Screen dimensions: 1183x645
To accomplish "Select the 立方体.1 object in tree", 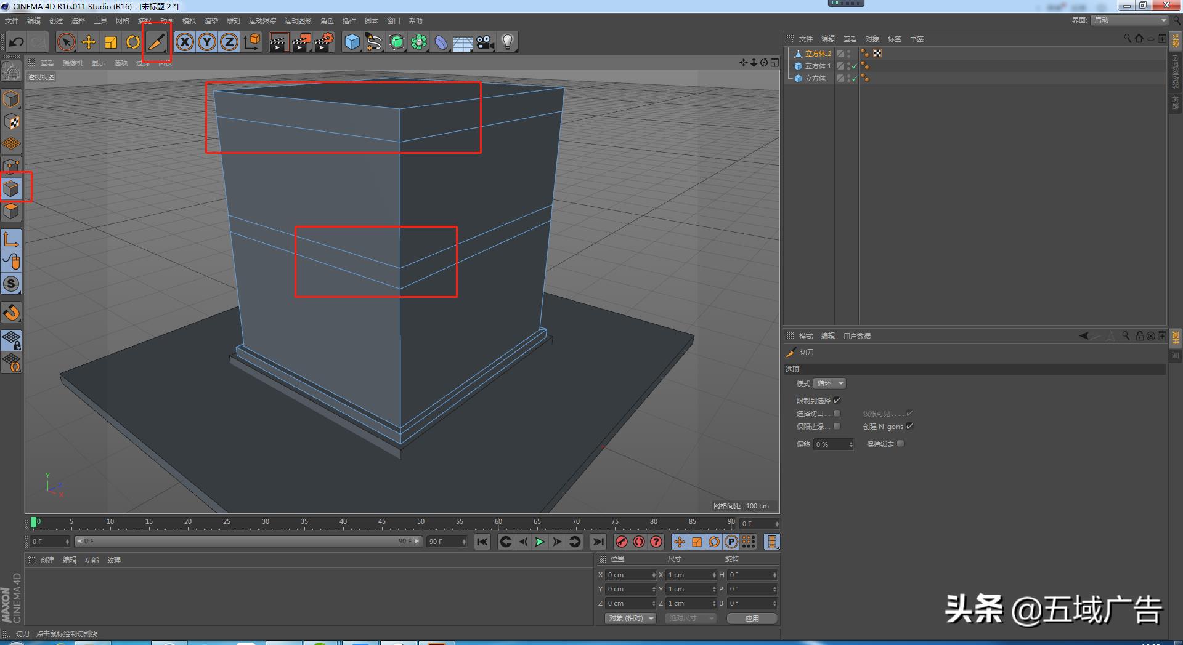I will [x=818, y=66].
